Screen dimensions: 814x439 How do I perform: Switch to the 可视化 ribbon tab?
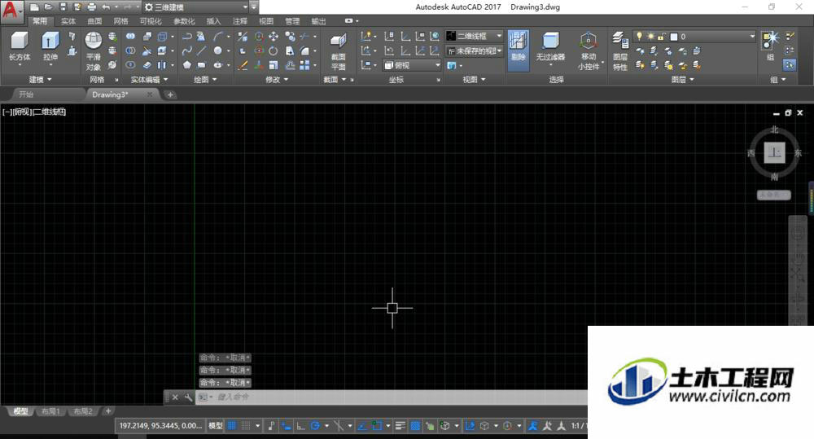pos(151,21)
